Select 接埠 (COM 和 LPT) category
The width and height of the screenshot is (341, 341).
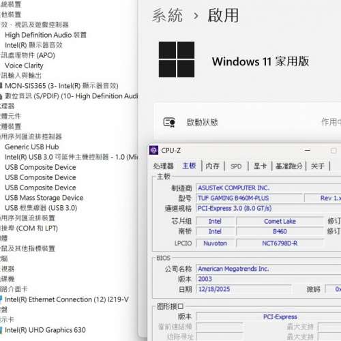tap(29, 228)
